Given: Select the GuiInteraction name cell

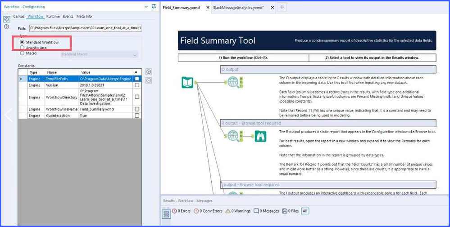Looking at the screenshot, I should tap(62, 116).
